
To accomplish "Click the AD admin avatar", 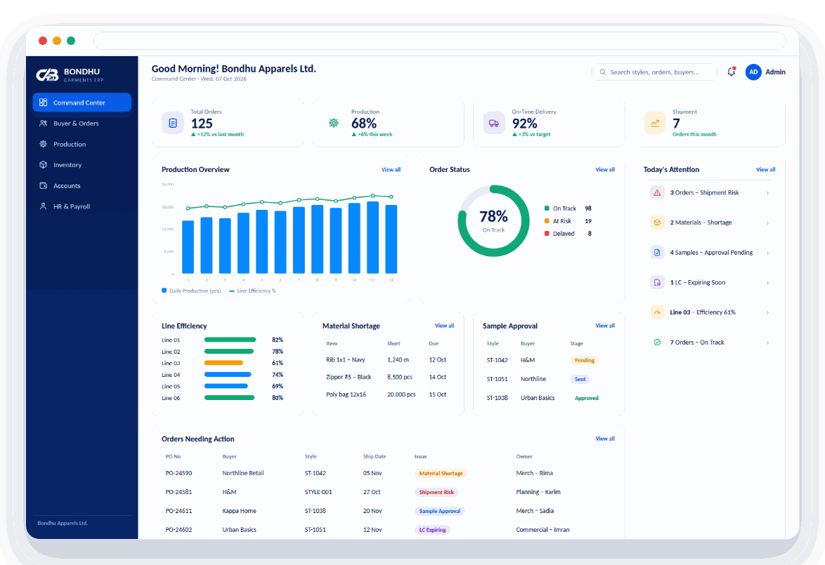I will point(753,72).
